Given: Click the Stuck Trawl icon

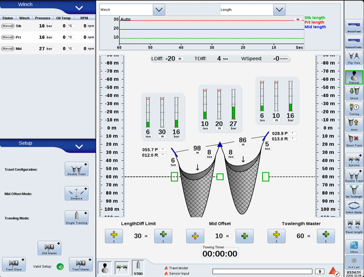Looking at the screenshot, I should coord(354,140).
